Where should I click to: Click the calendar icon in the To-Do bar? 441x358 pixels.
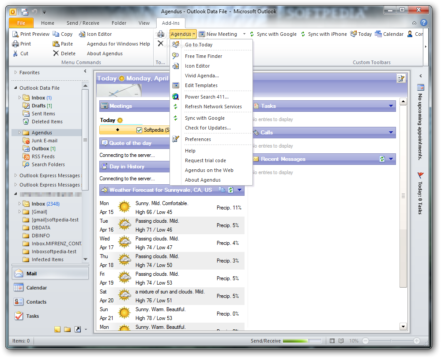click(420, 88)
